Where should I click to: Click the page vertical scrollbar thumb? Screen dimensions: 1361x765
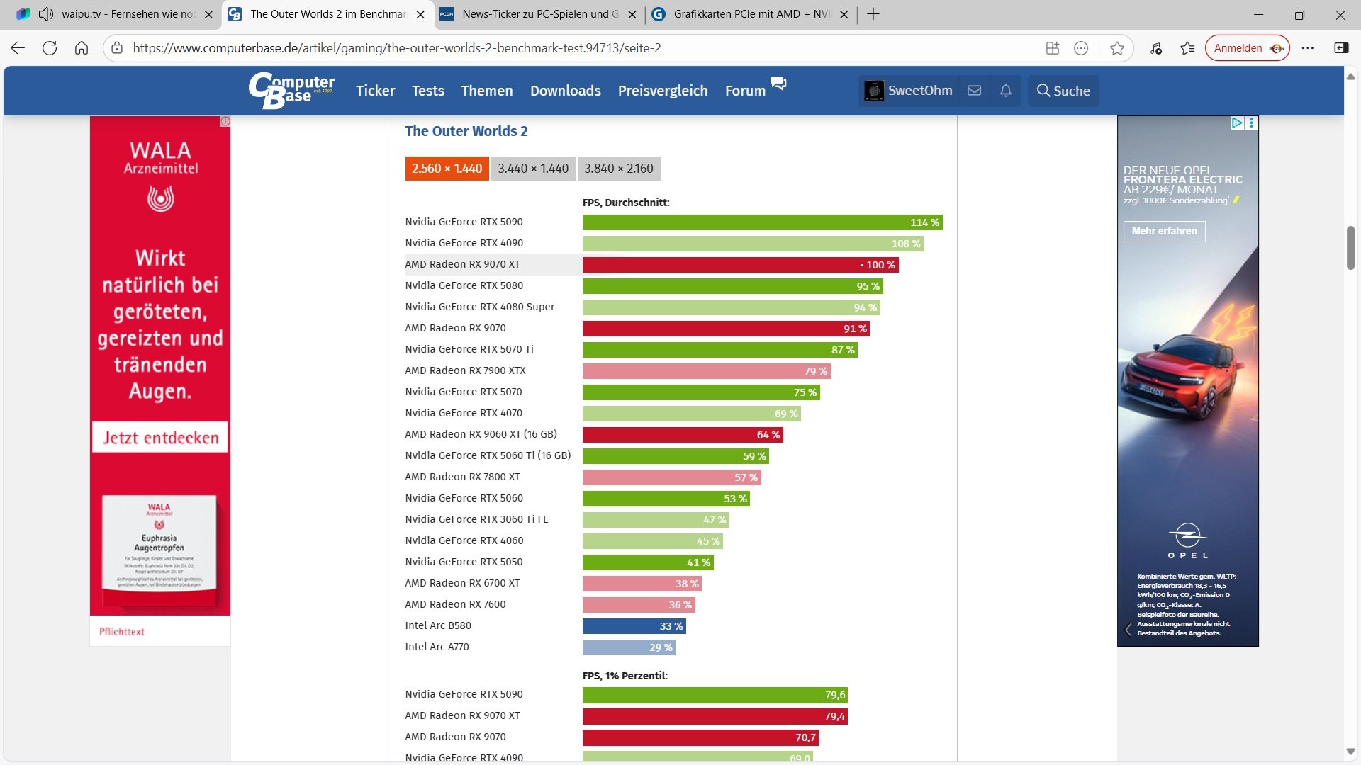pos(1350,248)
